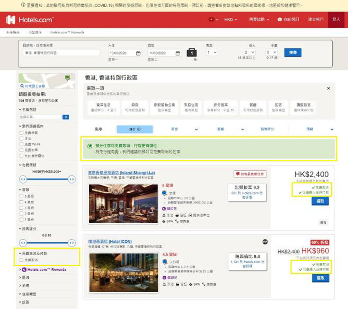Click the camera icon beside 你的預訂
Screen dimensions: 348x309
pyautogui.click(x=279, y=20)
